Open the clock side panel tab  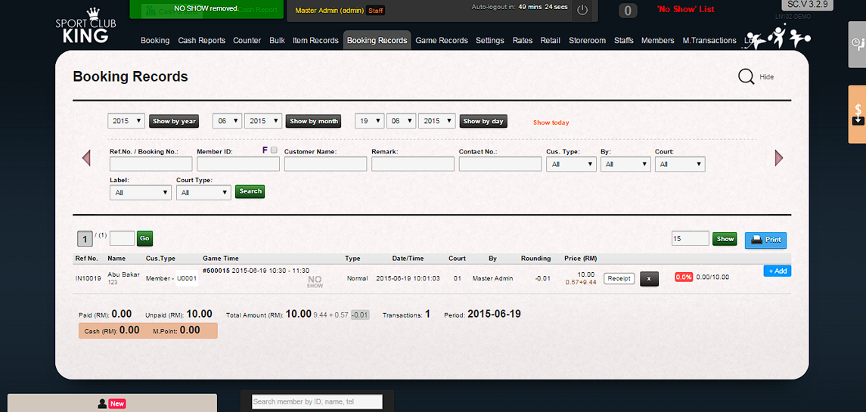[x=857, y=43]
